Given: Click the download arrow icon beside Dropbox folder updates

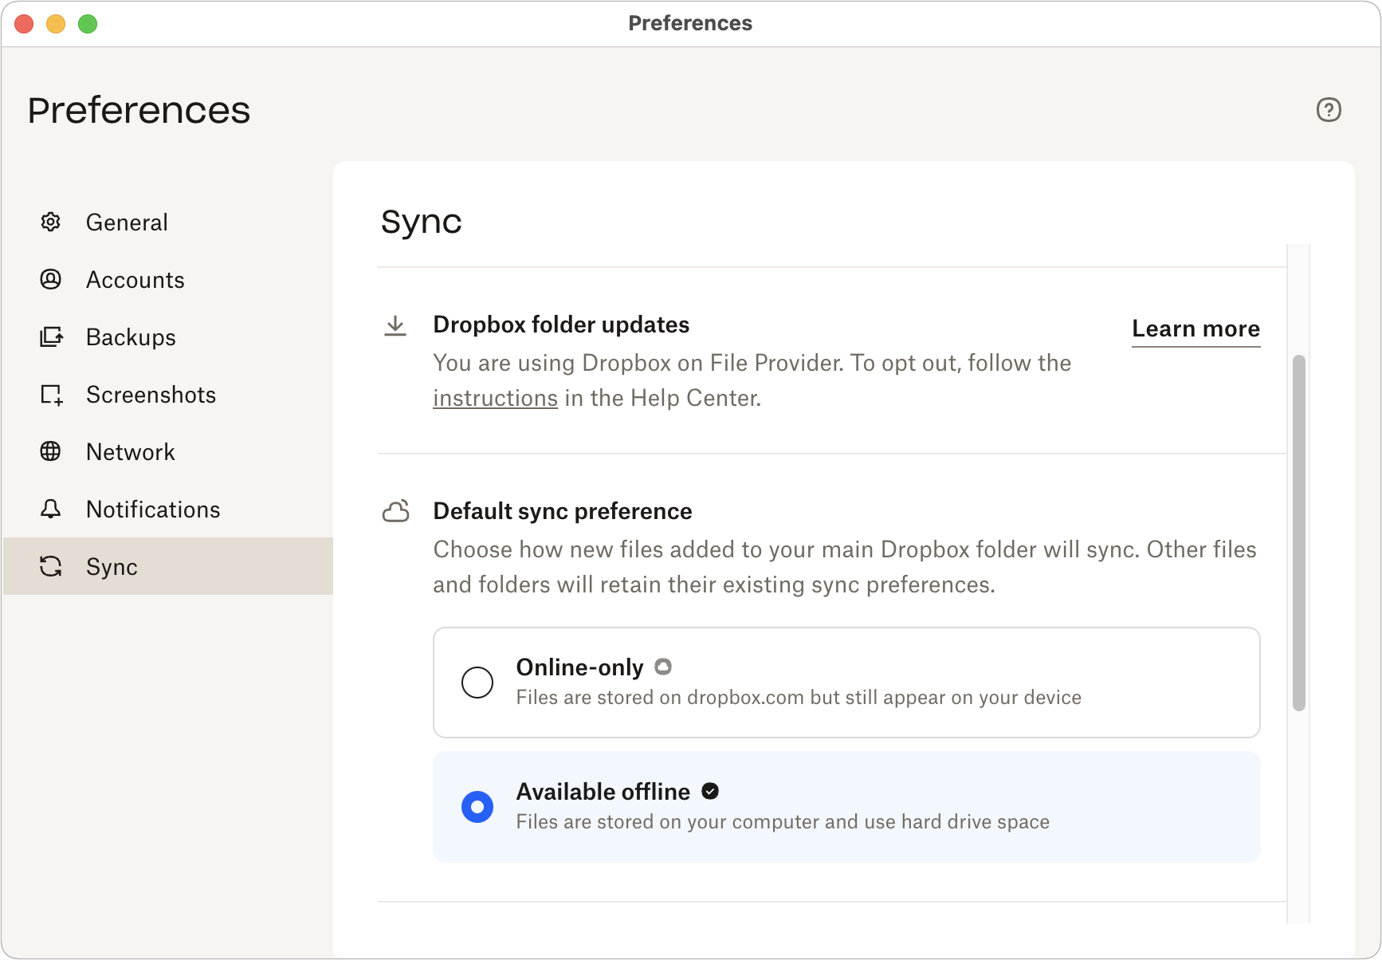Looking at the screenshot, I should 395,325.
